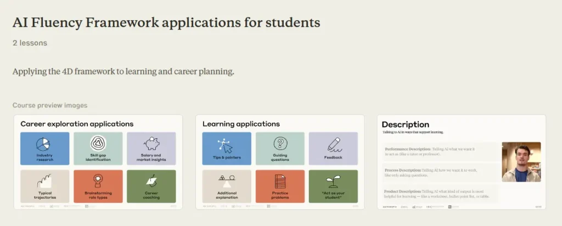The image size is (562, 226).
Task: Open the Learning applications preview image
Action: click(280, 162)
